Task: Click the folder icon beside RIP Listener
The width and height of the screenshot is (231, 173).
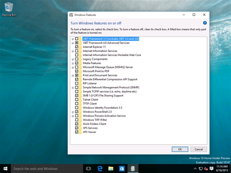Action: [80, 83]
